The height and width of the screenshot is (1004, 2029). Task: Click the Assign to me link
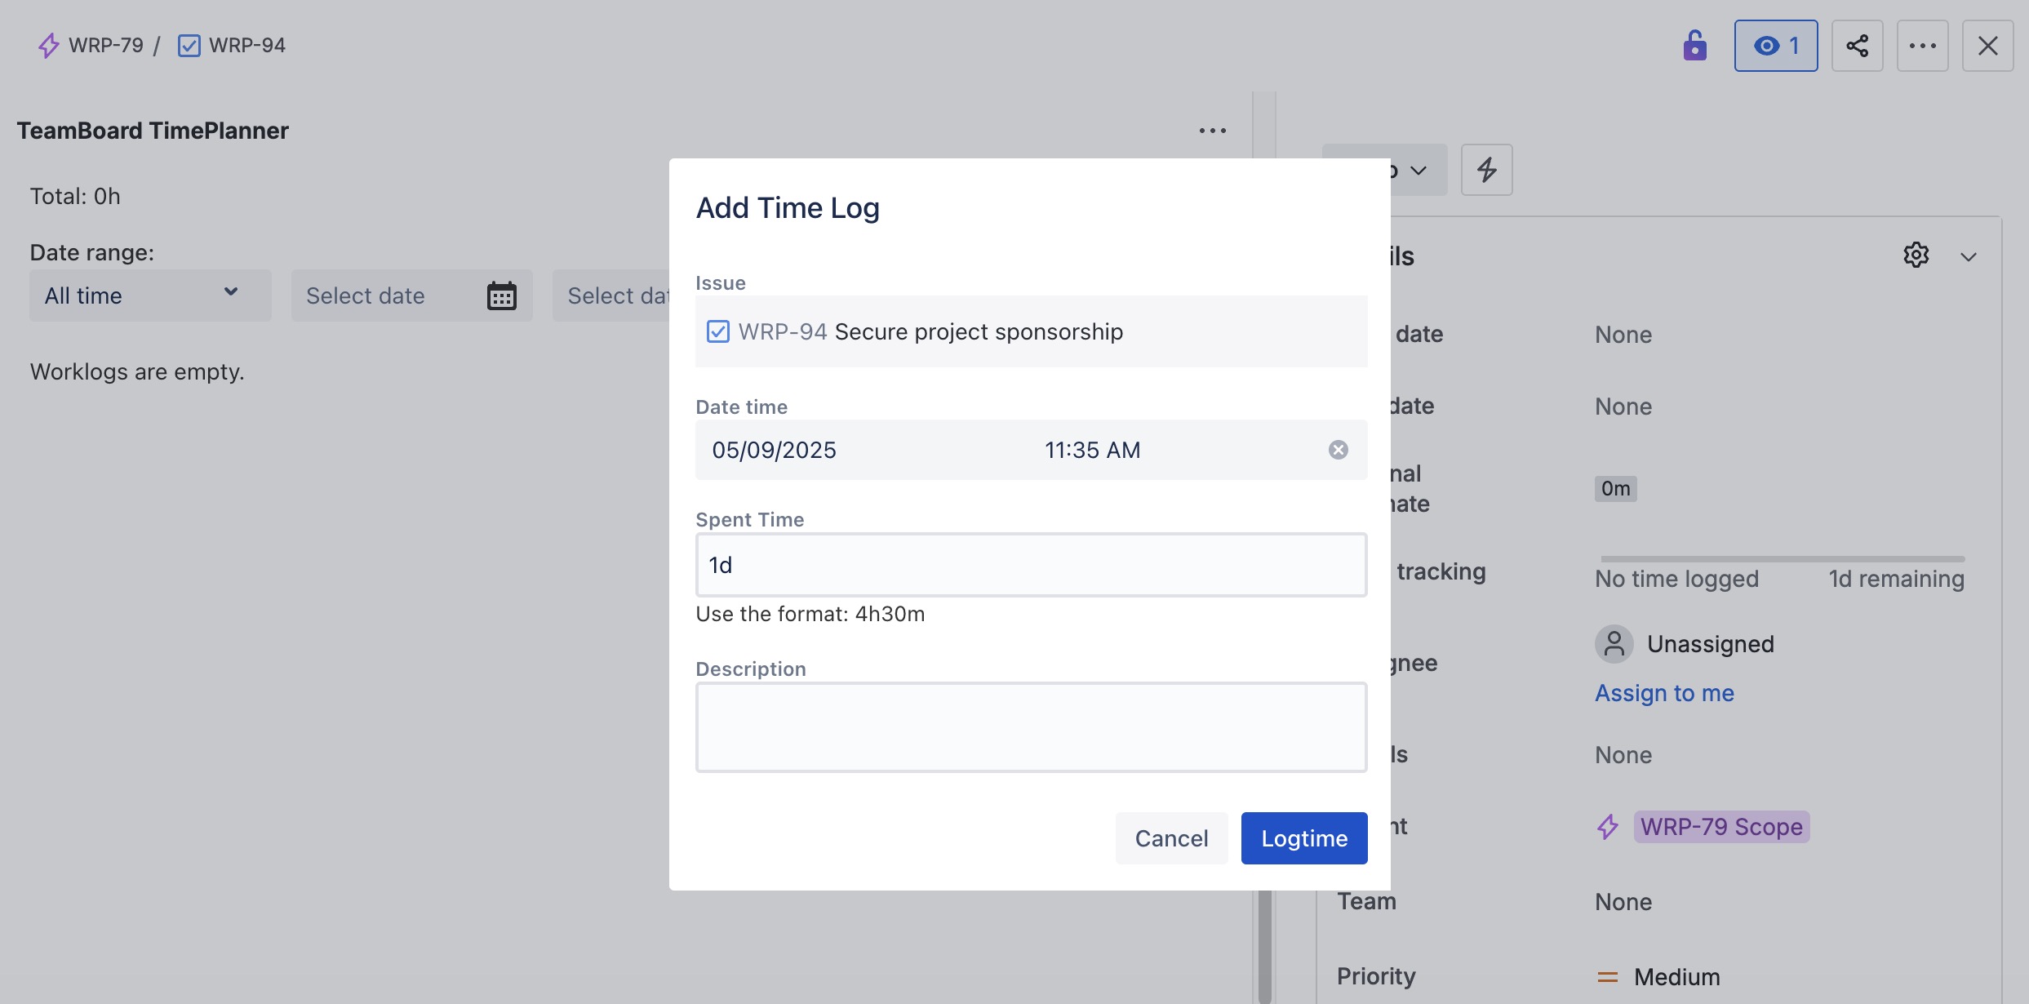click(1664, 693)
